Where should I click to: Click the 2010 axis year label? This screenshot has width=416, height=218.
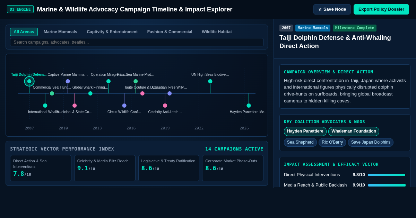(x=63, y=128)
